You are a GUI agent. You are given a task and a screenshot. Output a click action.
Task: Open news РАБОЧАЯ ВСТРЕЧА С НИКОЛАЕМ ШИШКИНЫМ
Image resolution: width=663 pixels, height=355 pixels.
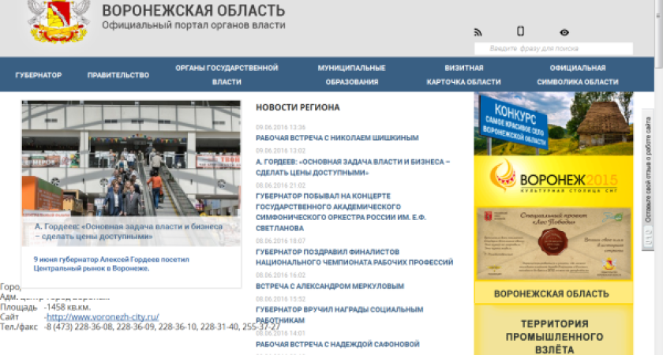tap(337, 138)
